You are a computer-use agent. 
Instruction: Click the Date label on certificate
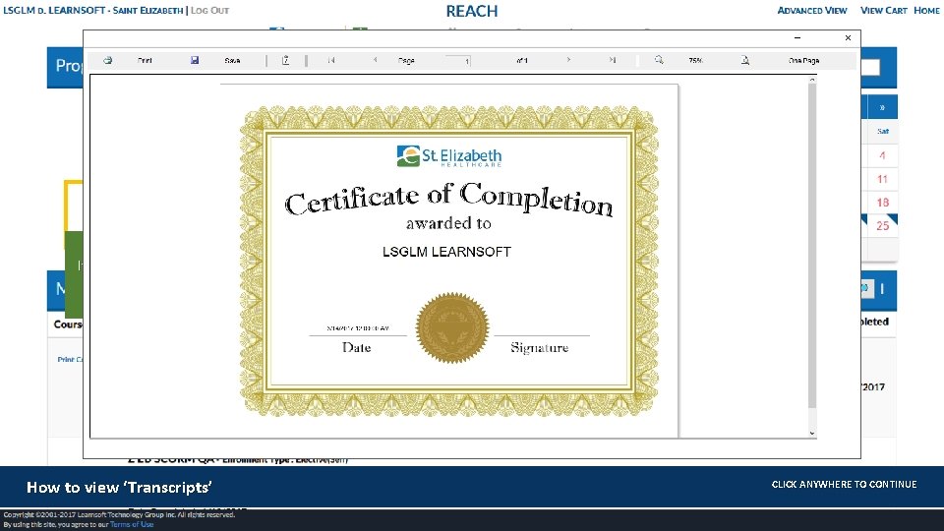(356, 347)
